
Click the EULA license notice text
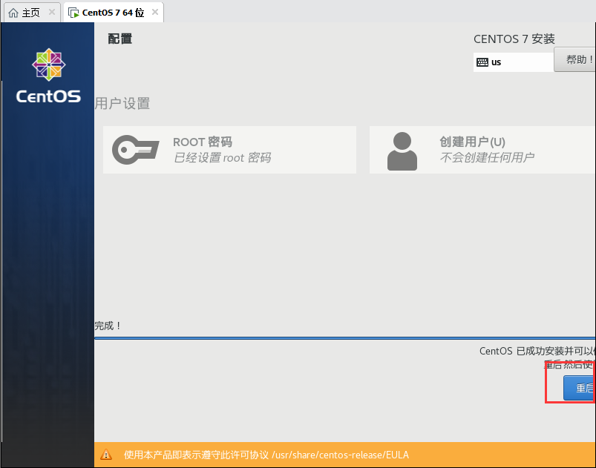(266, 455)
